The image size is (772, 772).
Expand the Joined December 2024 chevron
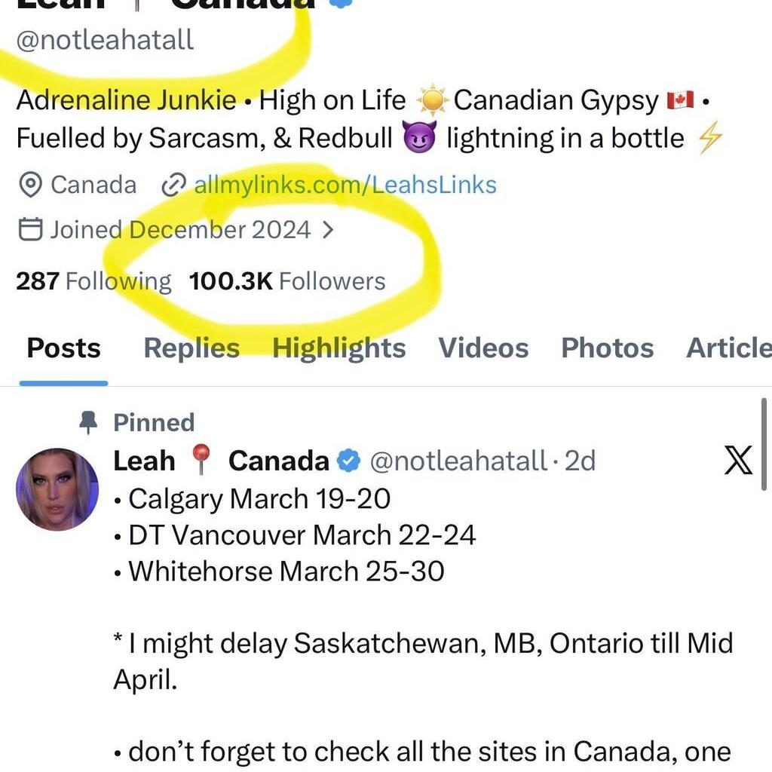(327, 229)
